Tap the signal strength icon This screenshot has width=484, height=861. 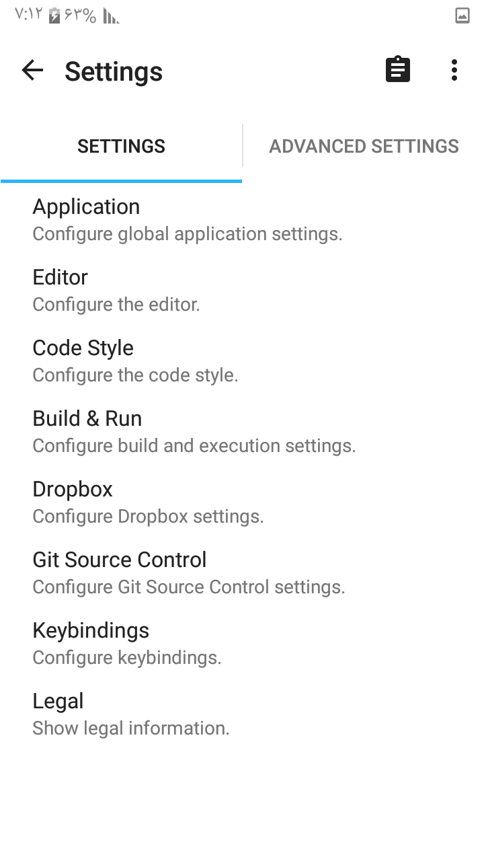(x=111, y=15)
